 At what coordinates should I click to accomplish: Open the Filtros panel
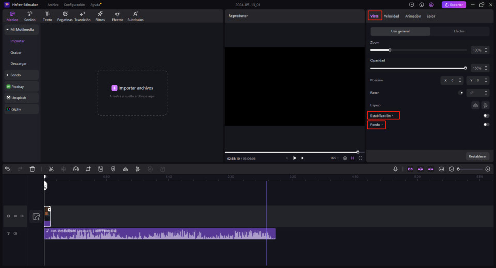pyautogui.click(x=100, y=16)
